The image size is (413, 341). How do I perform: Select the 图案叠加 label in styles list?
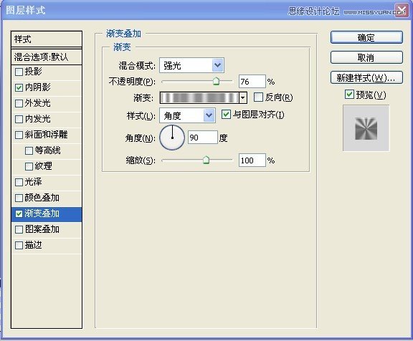pos(42,229)
